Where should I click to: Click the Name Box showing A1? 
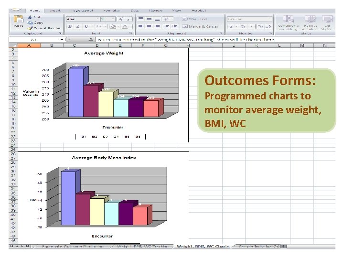coord(33,40)
